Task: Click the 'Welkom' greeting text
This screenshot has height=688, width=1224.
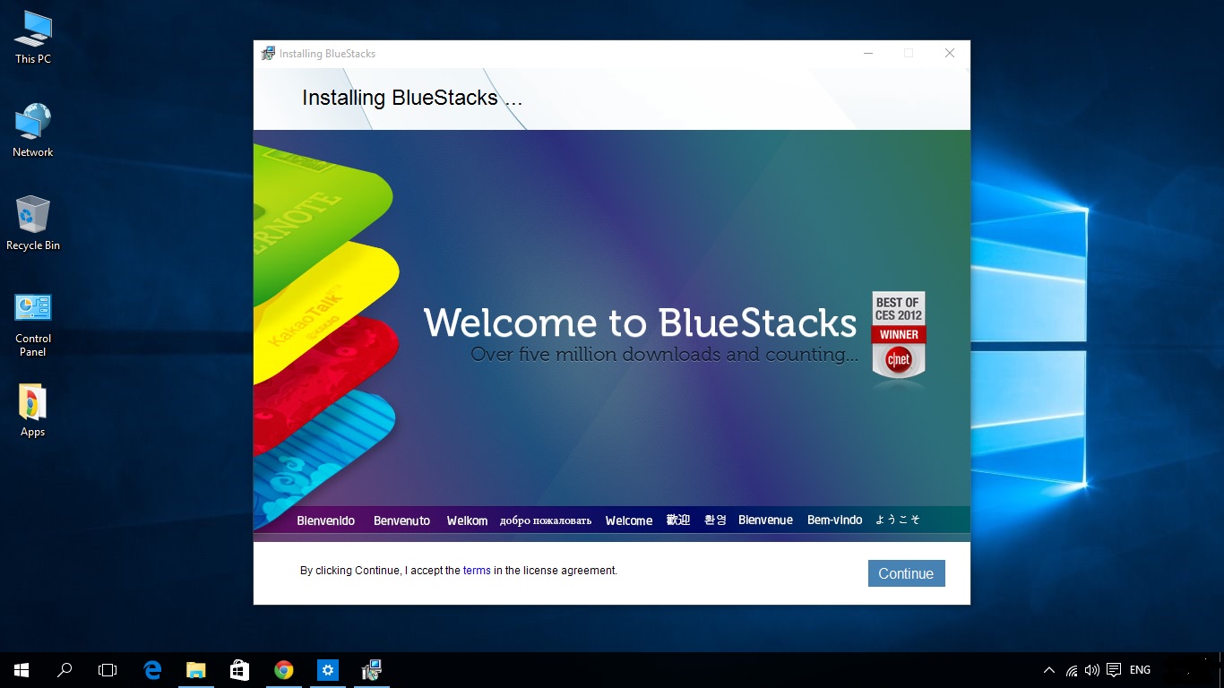Action: click(467, 520)
